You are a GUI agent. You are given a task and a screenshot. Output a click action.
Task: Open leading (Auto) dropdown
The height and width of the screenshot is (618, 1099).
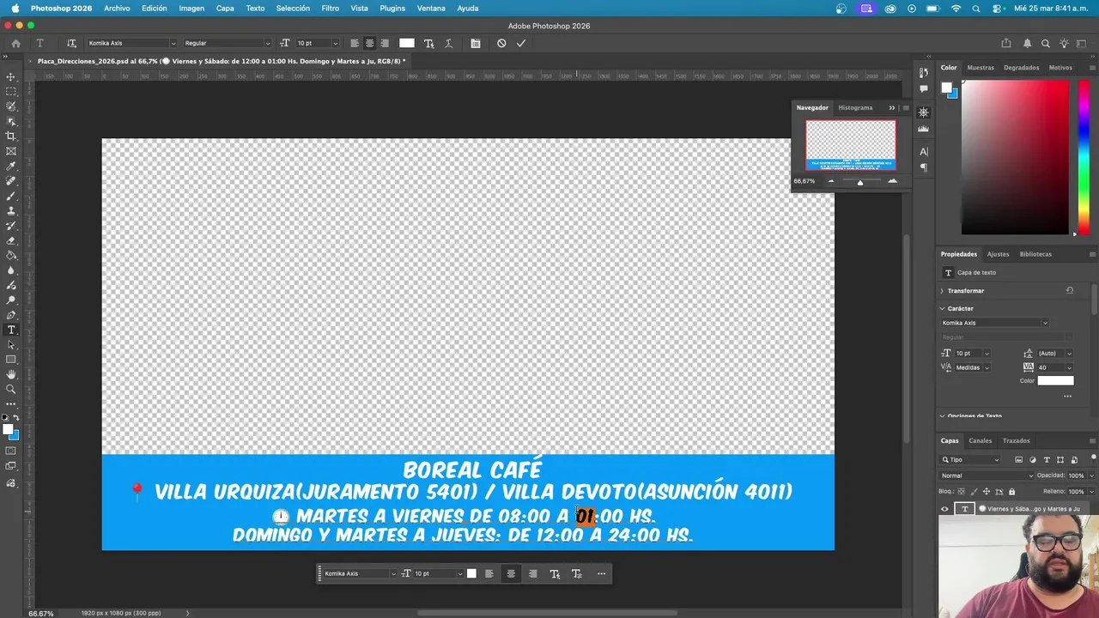pos(1068,354)
